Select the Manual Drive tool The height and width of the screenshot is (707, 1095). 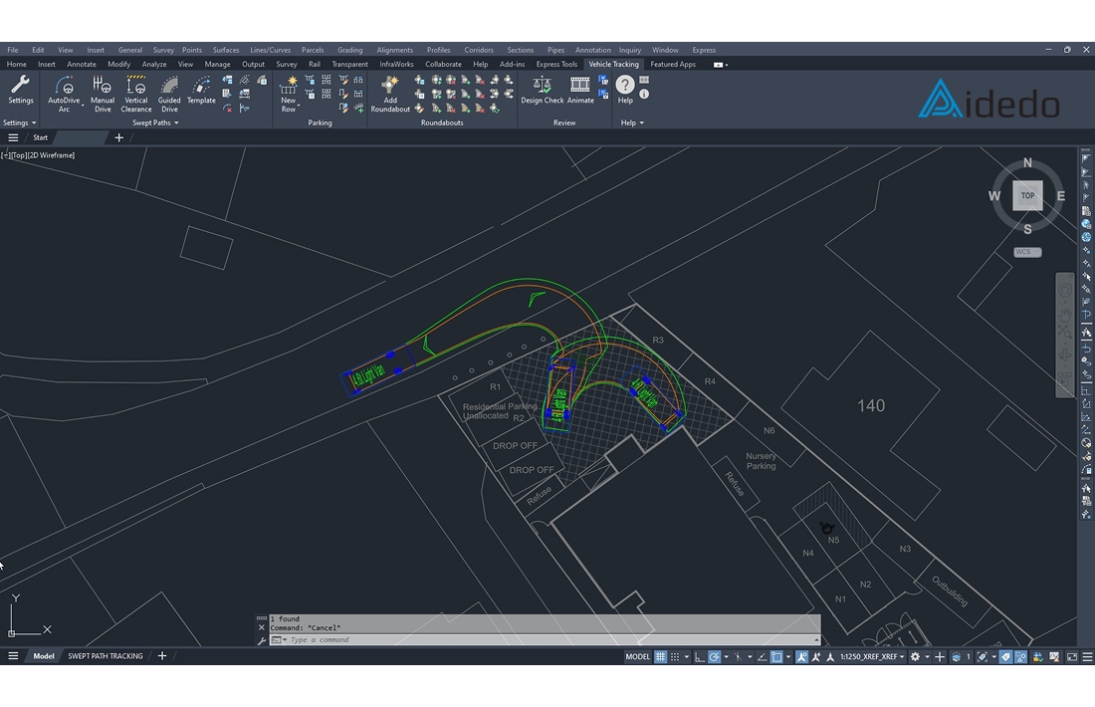(x=102, y=94)
